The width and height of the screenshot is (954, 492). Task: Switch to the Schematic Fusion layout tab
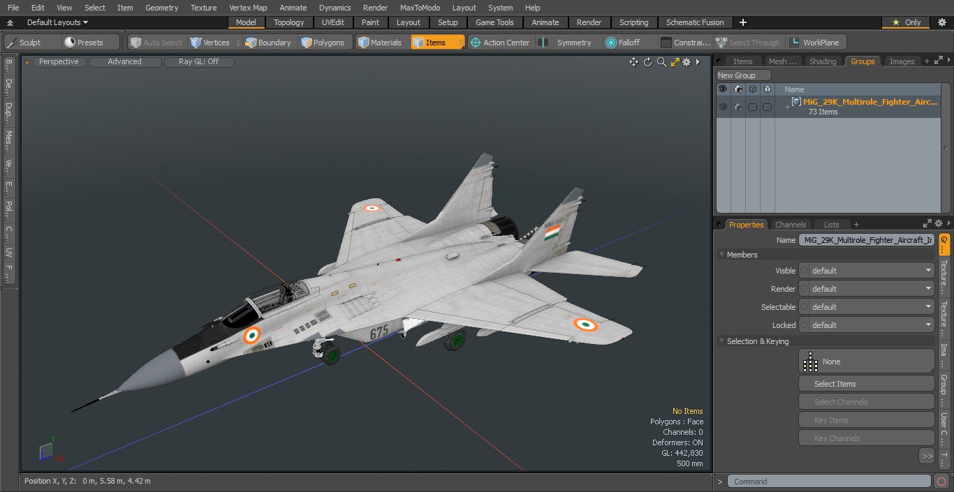click(x=695, y=22)
